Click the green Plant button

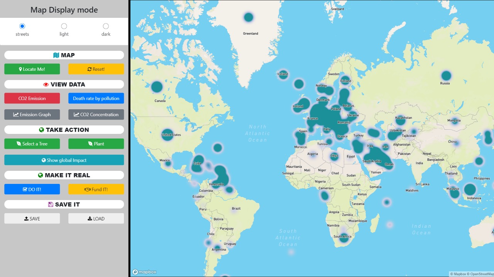coord(96,144)
